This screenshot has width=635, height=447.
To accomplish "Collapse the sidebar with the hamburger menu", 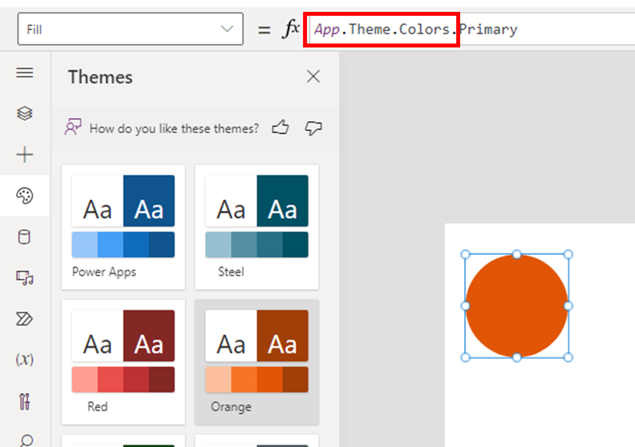I will click(24, 73).
